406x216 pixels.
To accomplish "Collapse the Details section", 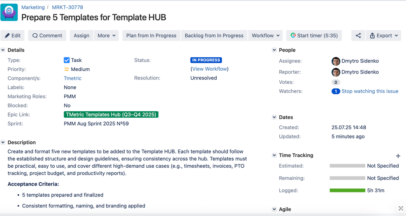I will [x=3, y=50].
